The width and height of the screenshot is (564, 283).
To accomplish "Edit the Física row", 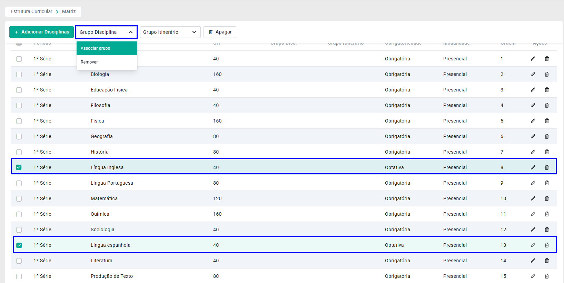I will (533, 121).
